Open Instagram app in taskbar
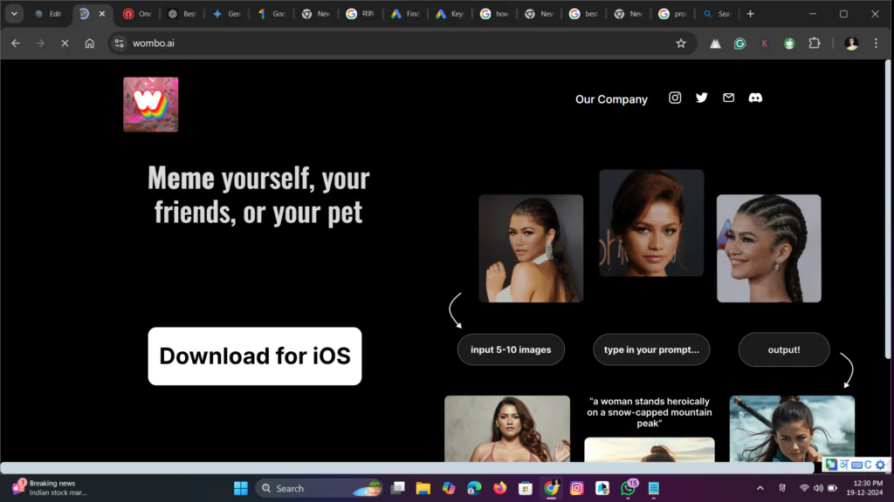 [x=576, y=488]
